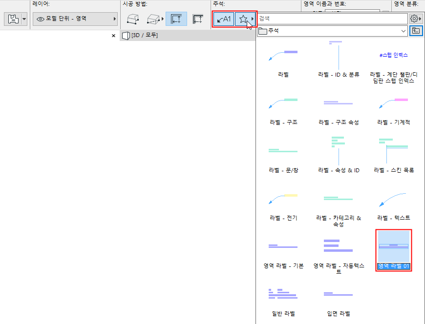The width and height of the screenshot is (425, 324).
Task: Select the highlighted inner edge construction method
Action: coord(176,19)
